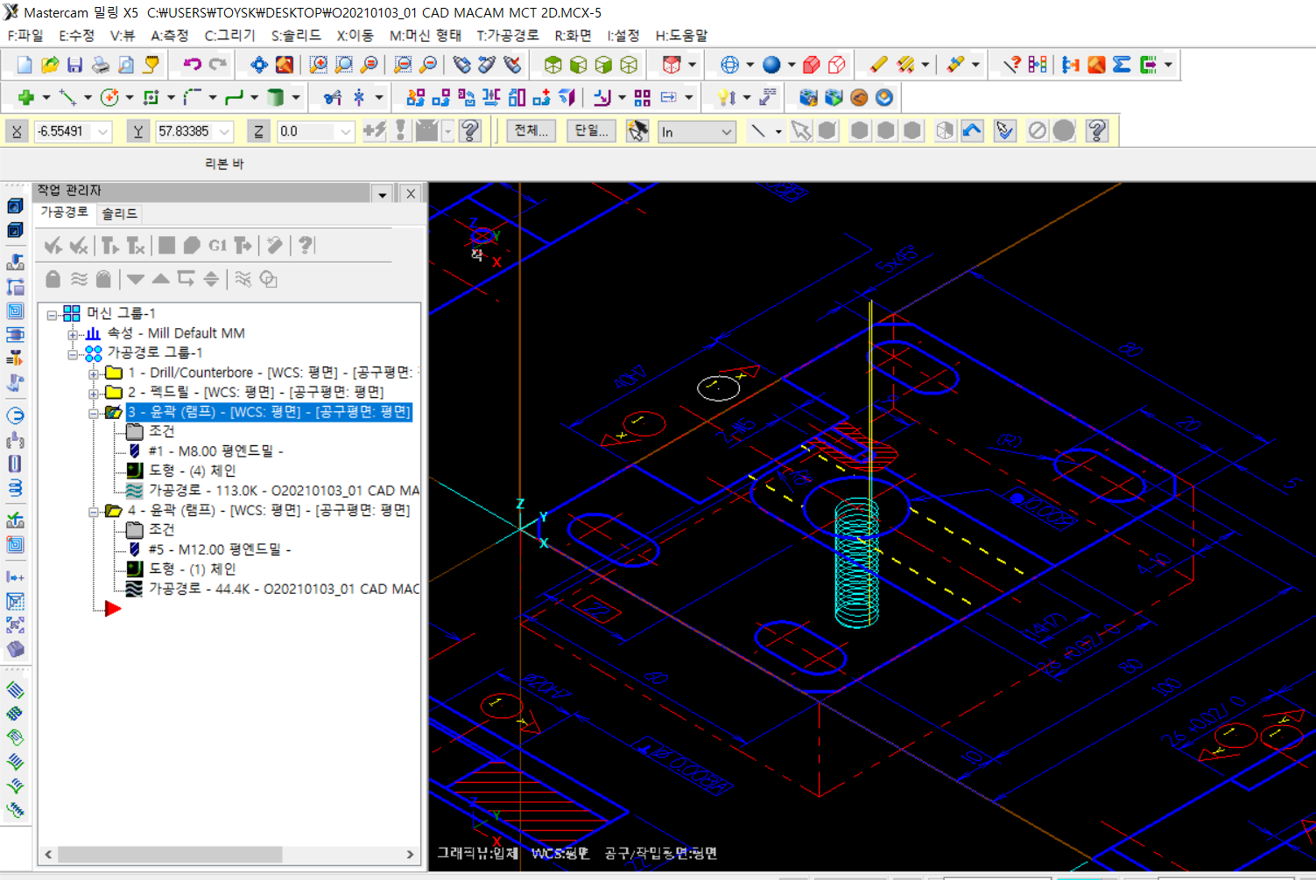Screen dimensions: 1316x880
Task: Click the toolpath help question mark icon
Action: tap(306, 246)
